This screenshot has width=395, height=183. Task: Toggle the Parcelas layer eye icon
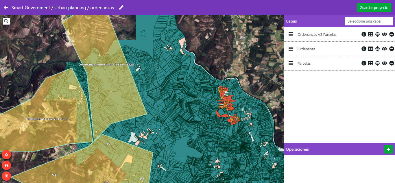pyautogui.click(x=384, y=63)
